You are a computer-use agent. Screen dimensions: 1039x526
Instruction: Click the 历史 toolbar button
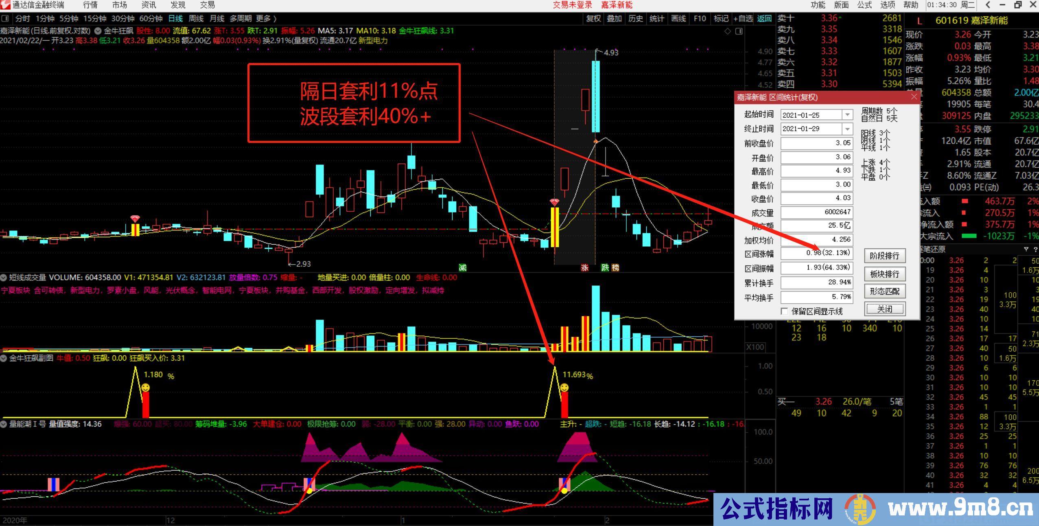635,19
